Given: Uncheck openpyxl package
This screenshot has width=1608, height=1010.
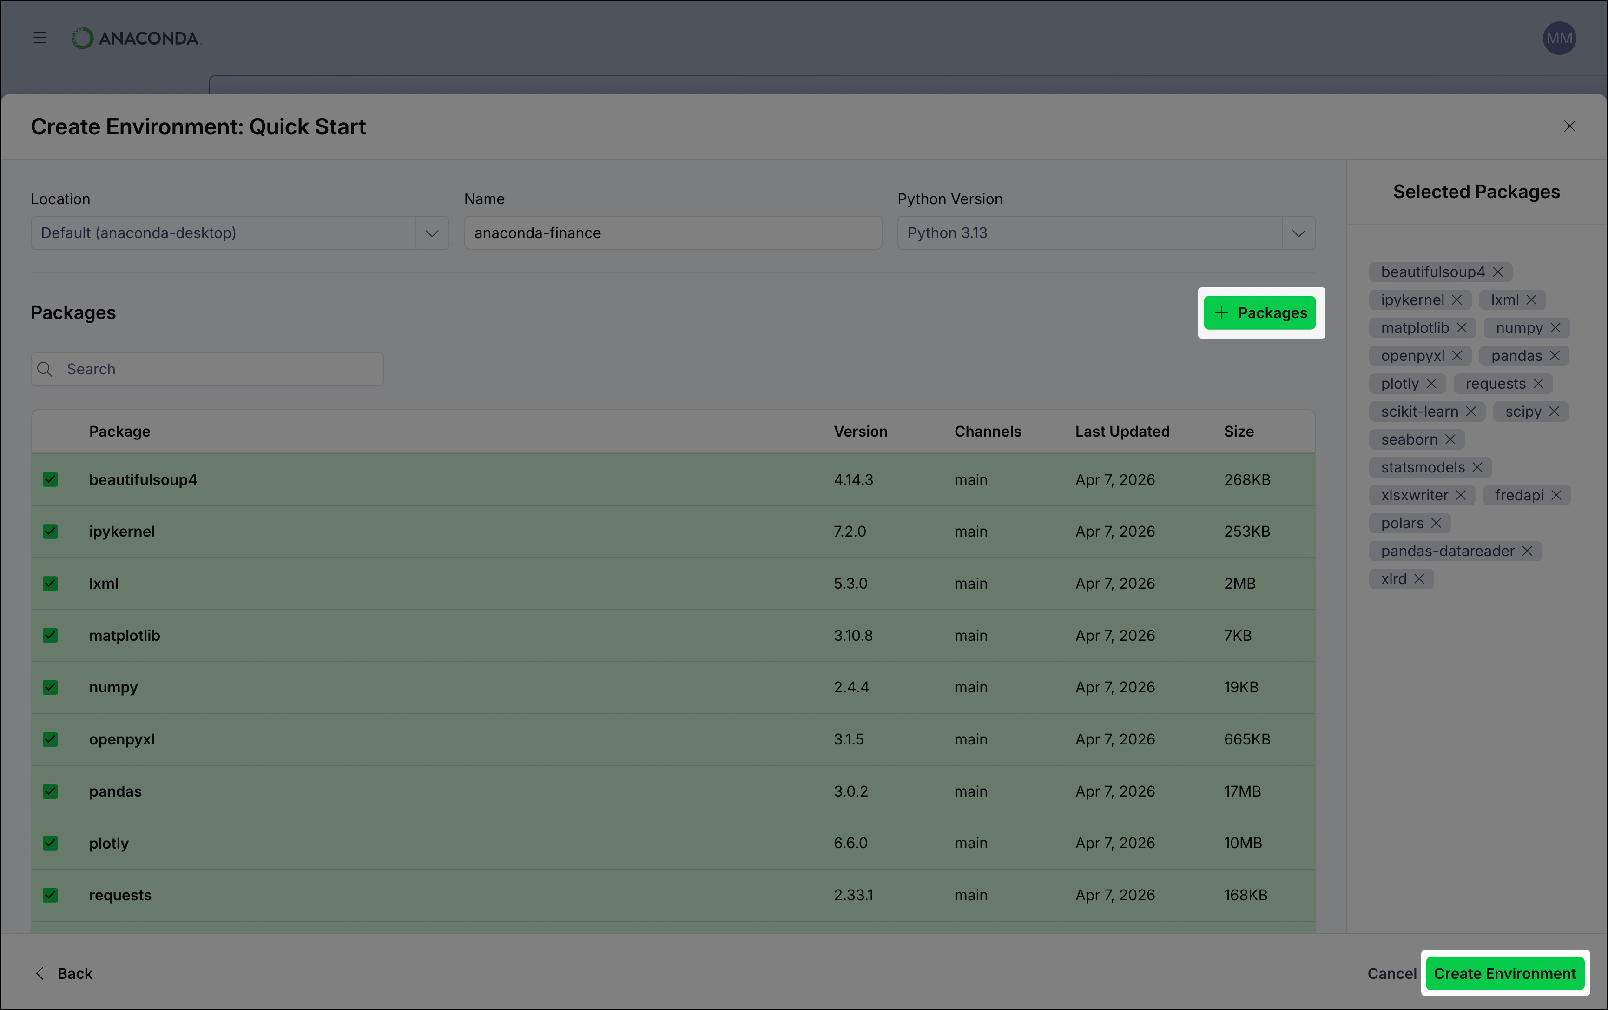Looking at the screenshot, I should pos(50,739).
